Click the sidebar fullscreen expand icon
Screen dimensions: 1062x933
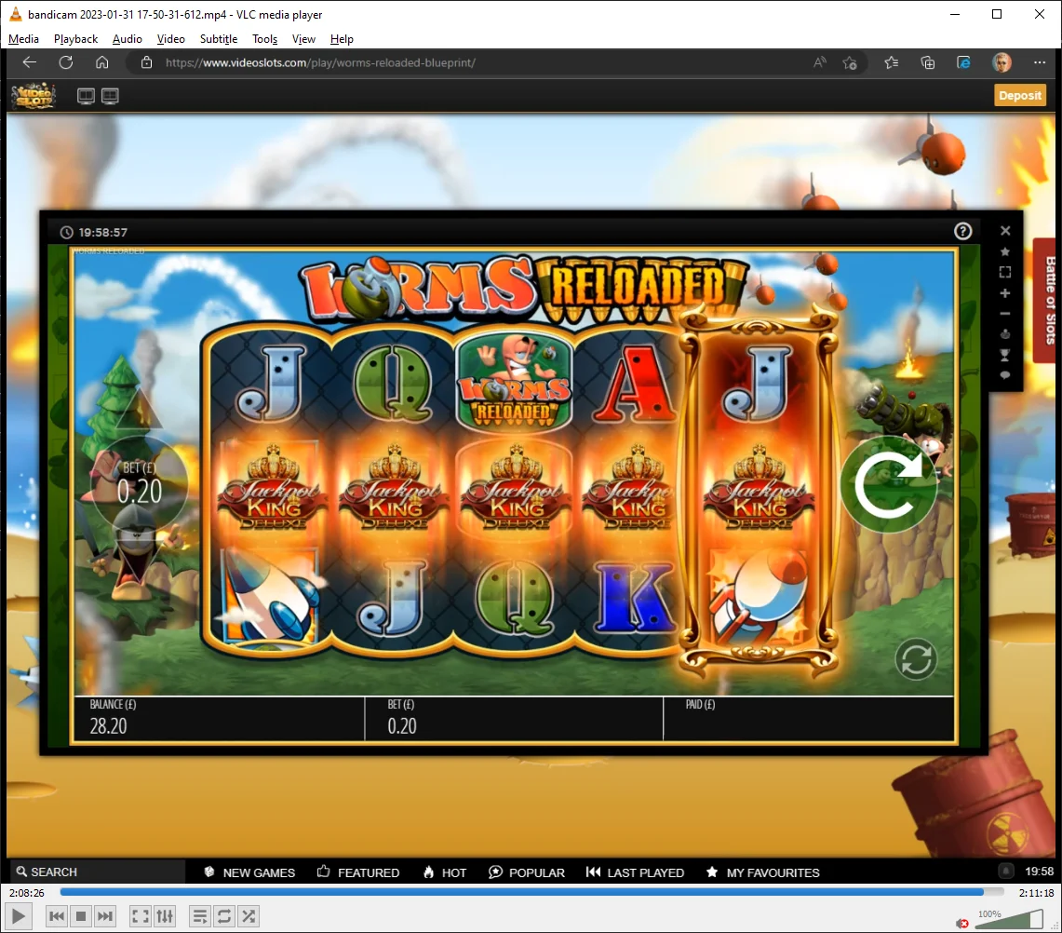(1005, 273)
